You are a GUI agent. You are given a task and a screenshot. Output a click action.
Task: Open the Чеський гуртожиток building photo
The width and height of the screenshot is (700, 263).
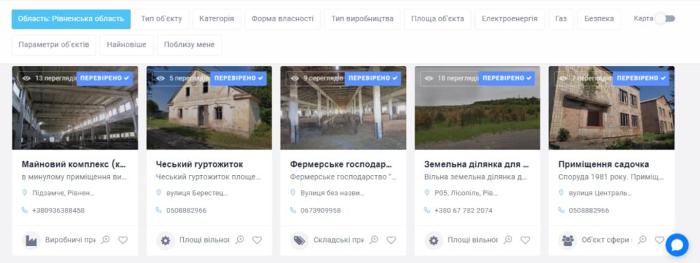pos(209,108)
